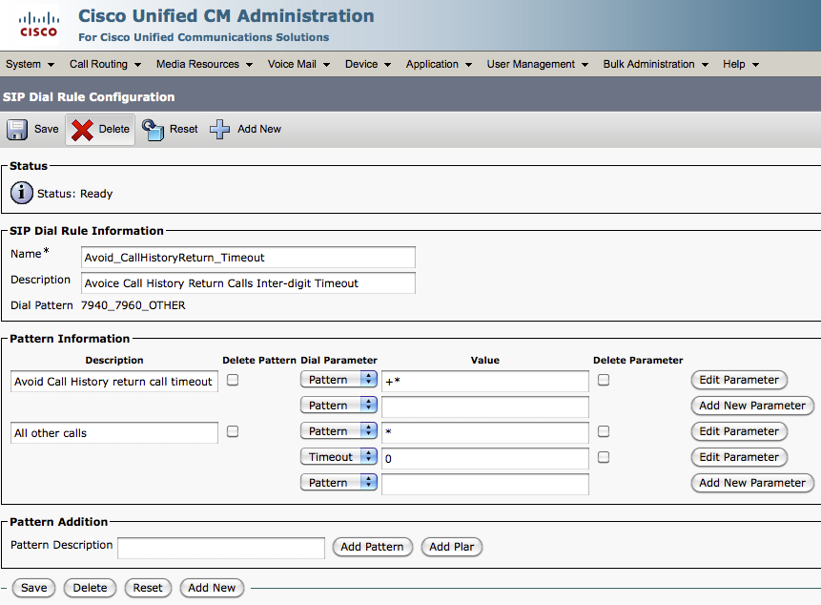Click the Status: Ready text
The height and width of the screenshot is (605, 821).
tap(75, 194)
